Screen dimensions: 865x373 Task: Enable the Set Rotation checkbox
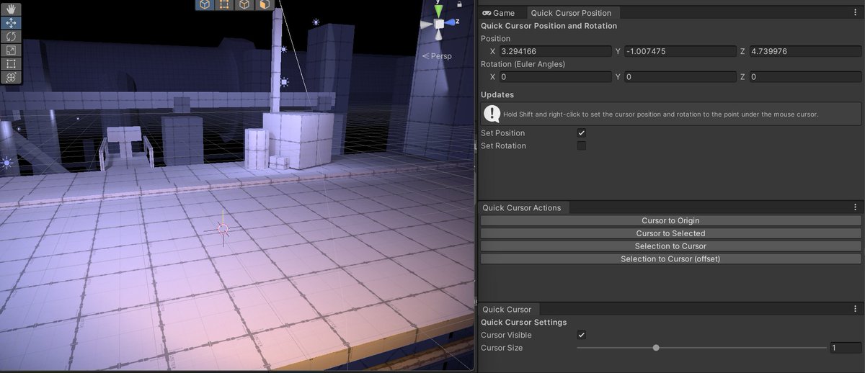click(x=582, y=146)
